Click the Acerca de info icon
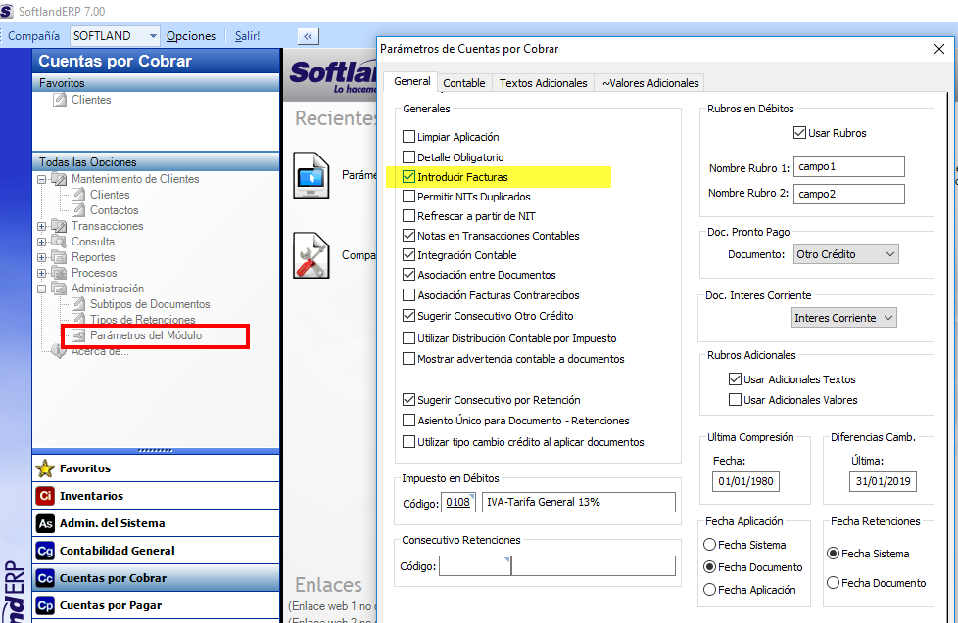Image resolution: width=958 pixels, height=623 pixels. (60, 351)
